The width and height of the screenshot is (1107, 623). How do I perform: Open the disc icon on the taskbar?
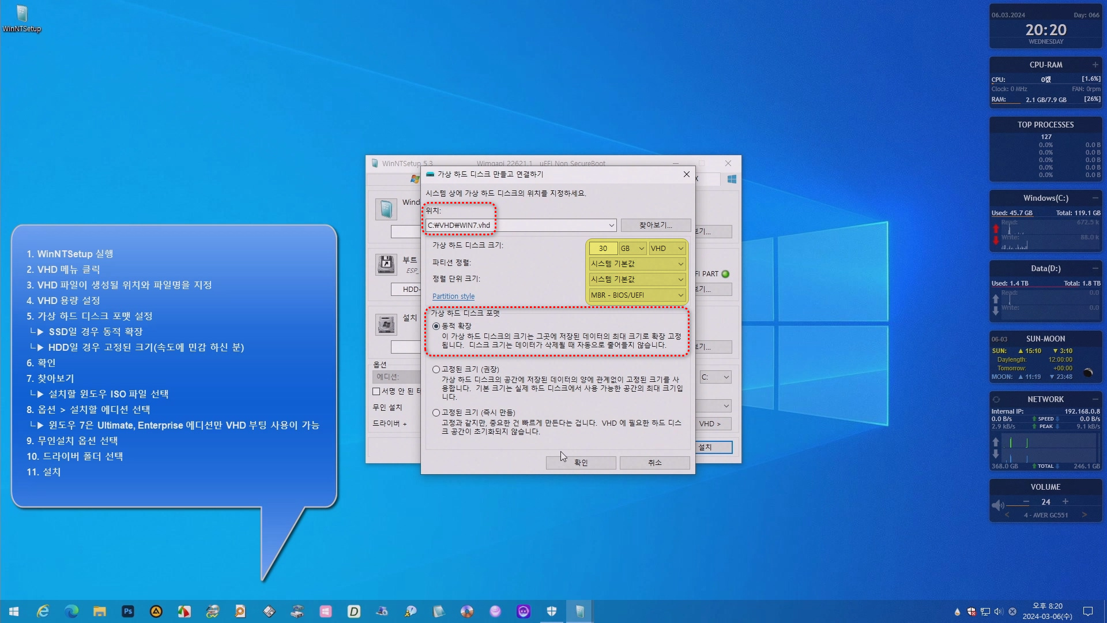click(467, 611)
